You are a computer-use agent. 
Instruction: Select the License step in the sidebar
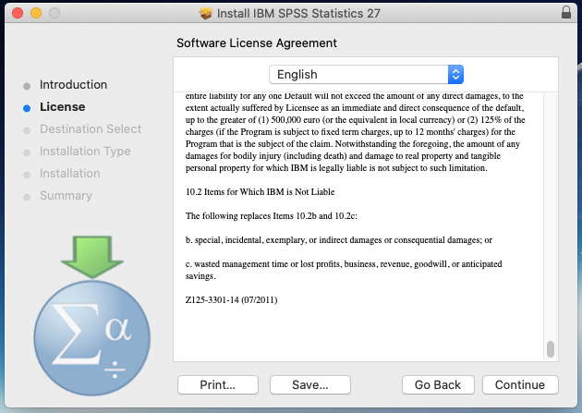point(63,107)
